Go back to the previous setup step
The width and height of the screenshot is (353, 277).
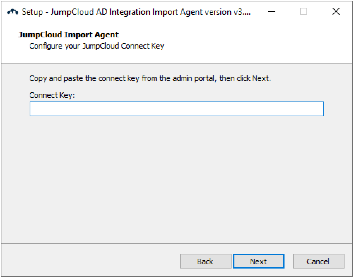[x=205, y=261]
